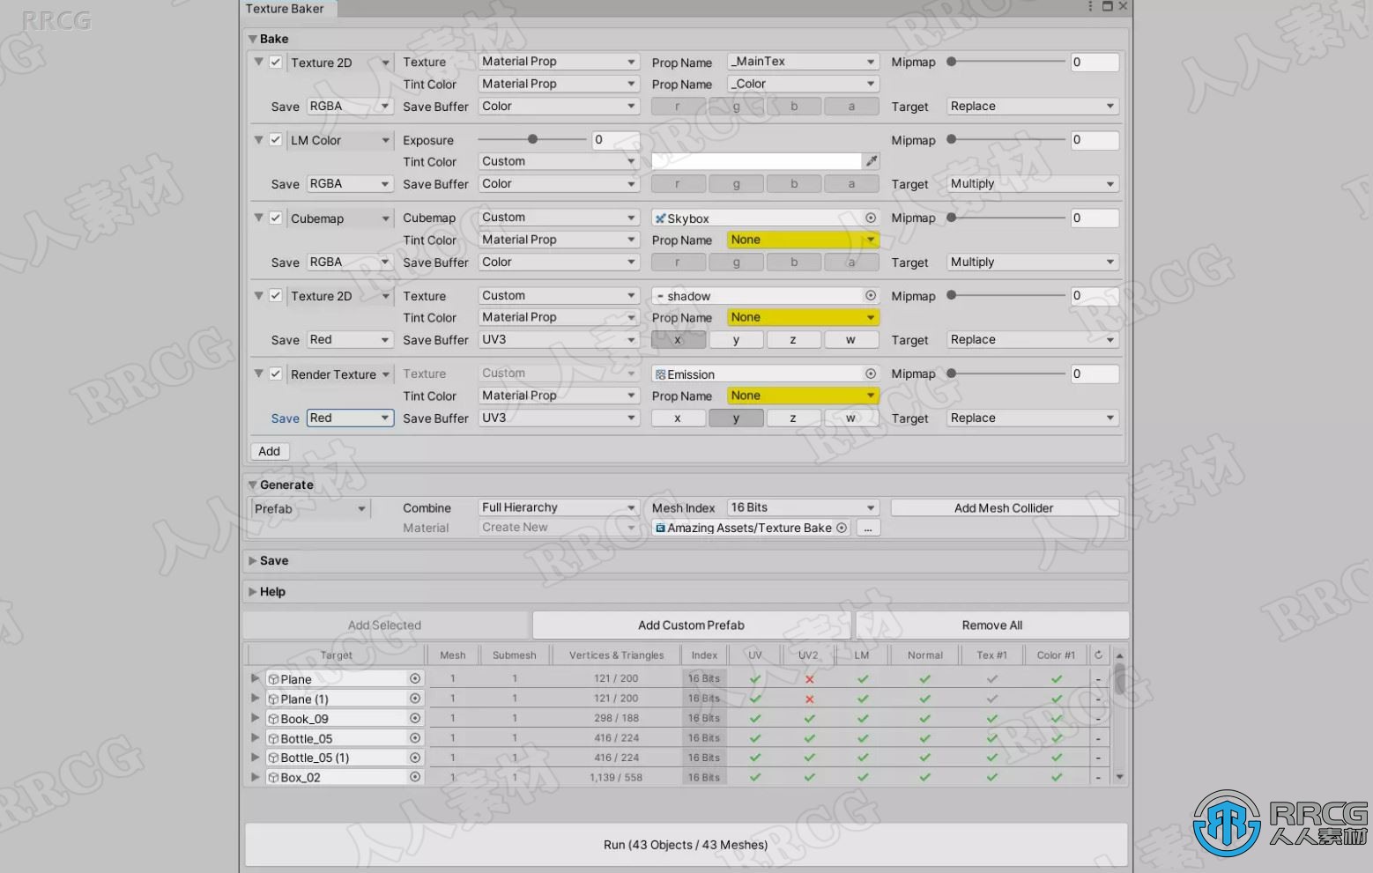Viewport: 1373px width, 873px height.
Task: Click the refresh icon in table header
Action: pyautogui.click(x=1098, y=655)
